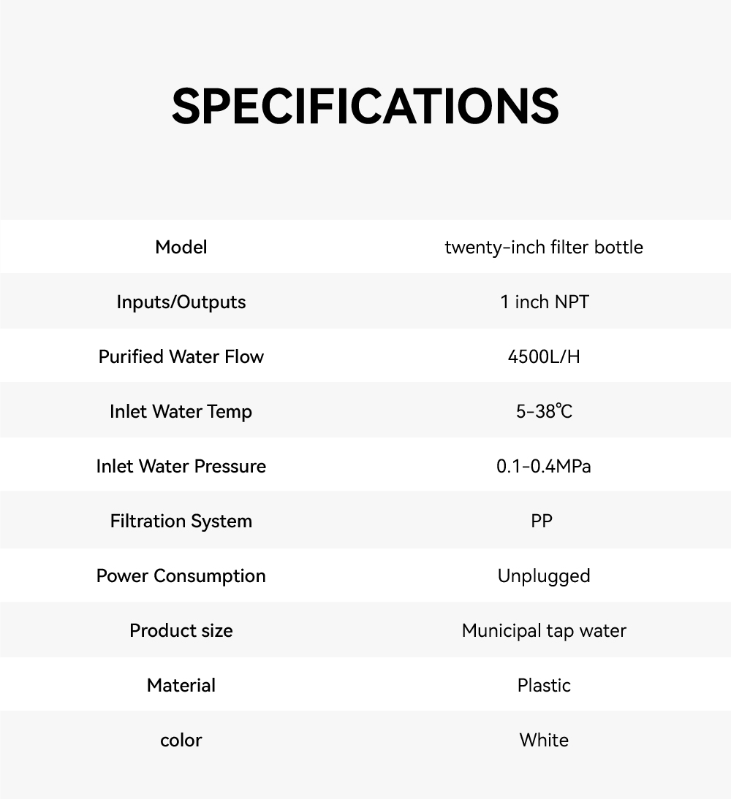This screenshot has width=731, height=799.
Task: Click the SPECIFICATIONS heading
Action: click(365, 107)
